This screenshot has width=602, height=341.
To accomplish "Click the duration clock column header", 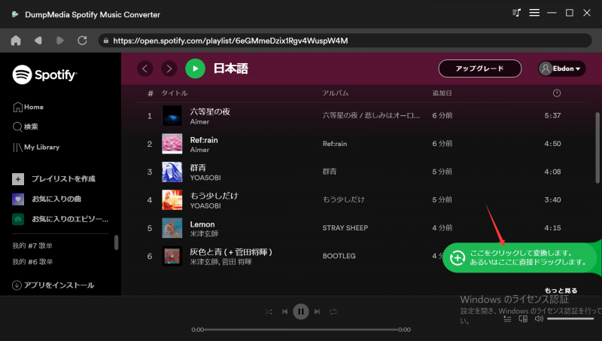I will [x=557, y=93].
